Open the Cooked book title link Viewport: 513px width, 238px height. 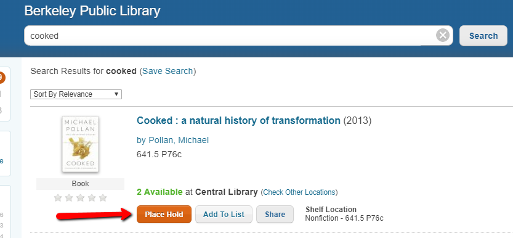[x=238, y=120]
